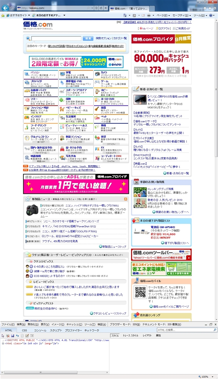Click the browser Back arrow button
Viewport: 218px width, 379px height.
5,8
